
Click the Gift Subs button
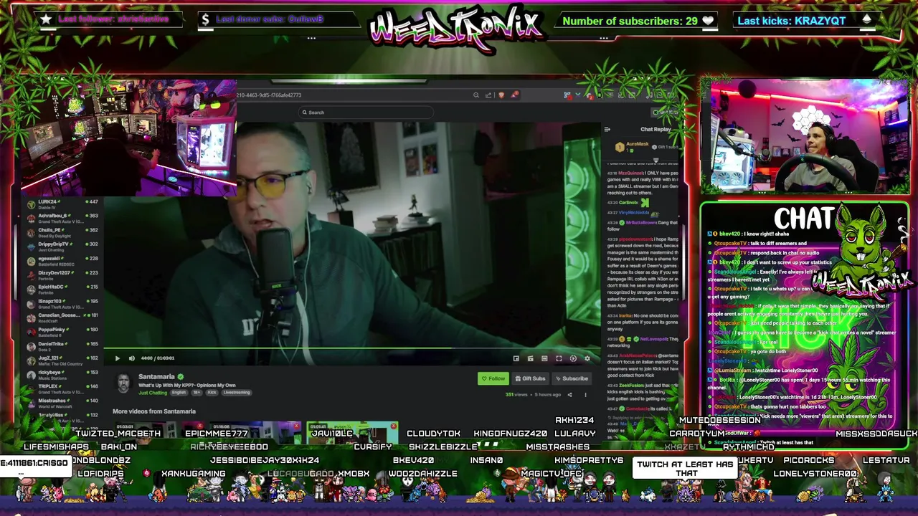[x=530, y=378]
